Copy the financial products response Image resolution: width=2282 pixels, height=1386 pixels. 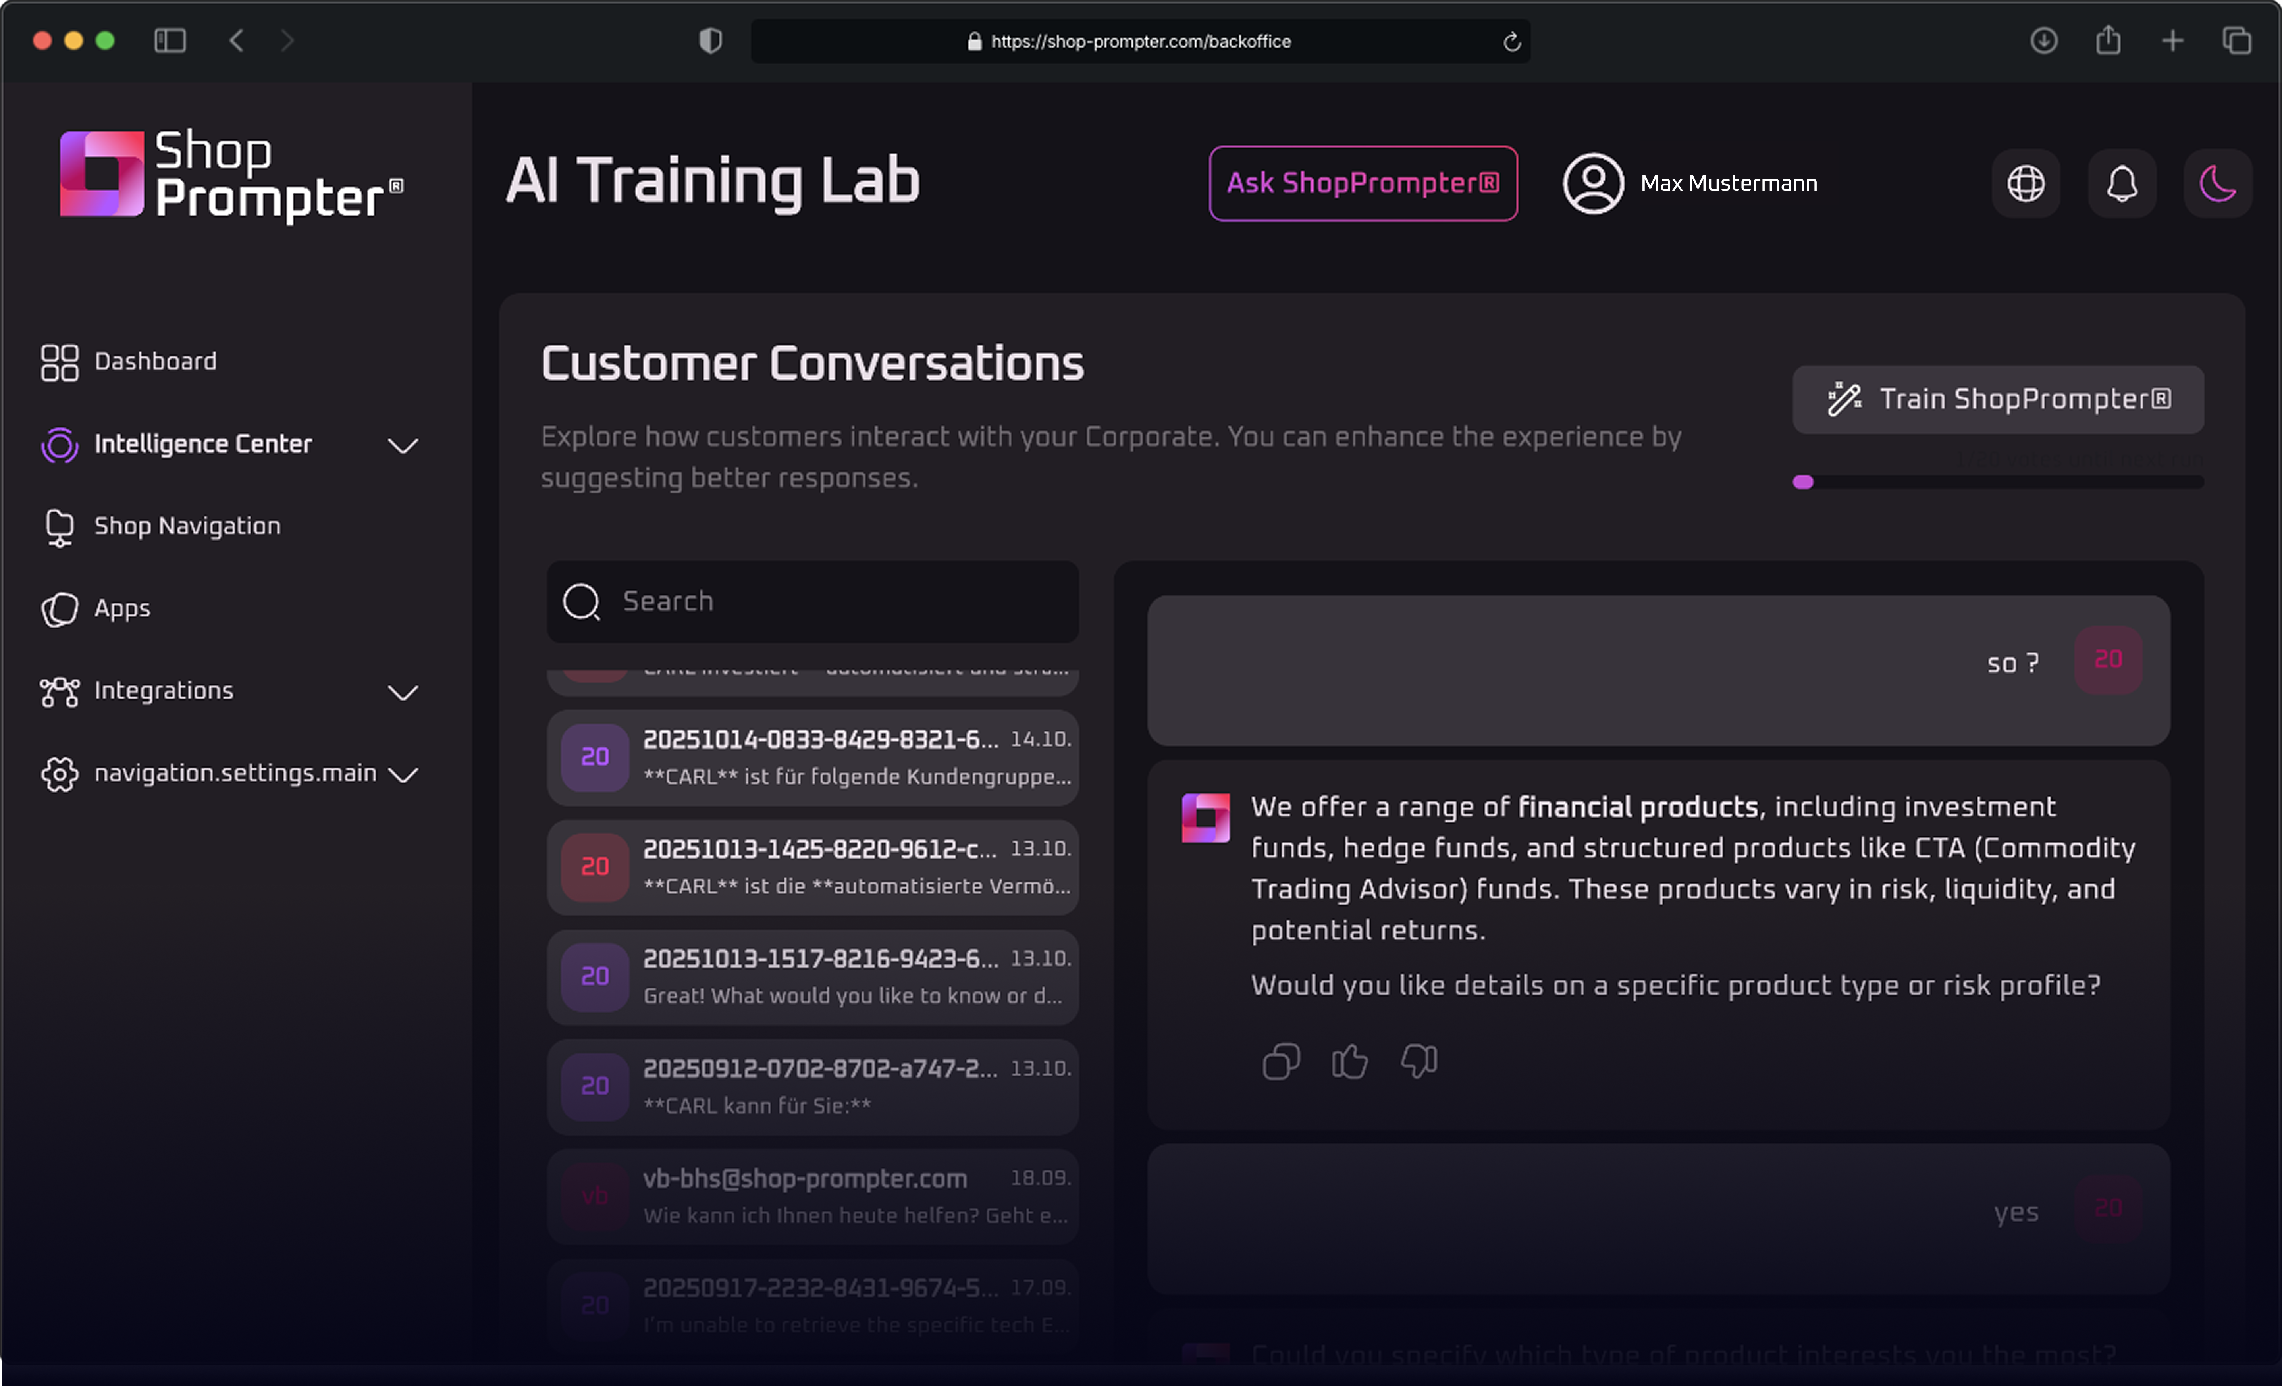pos(1281,1061)
